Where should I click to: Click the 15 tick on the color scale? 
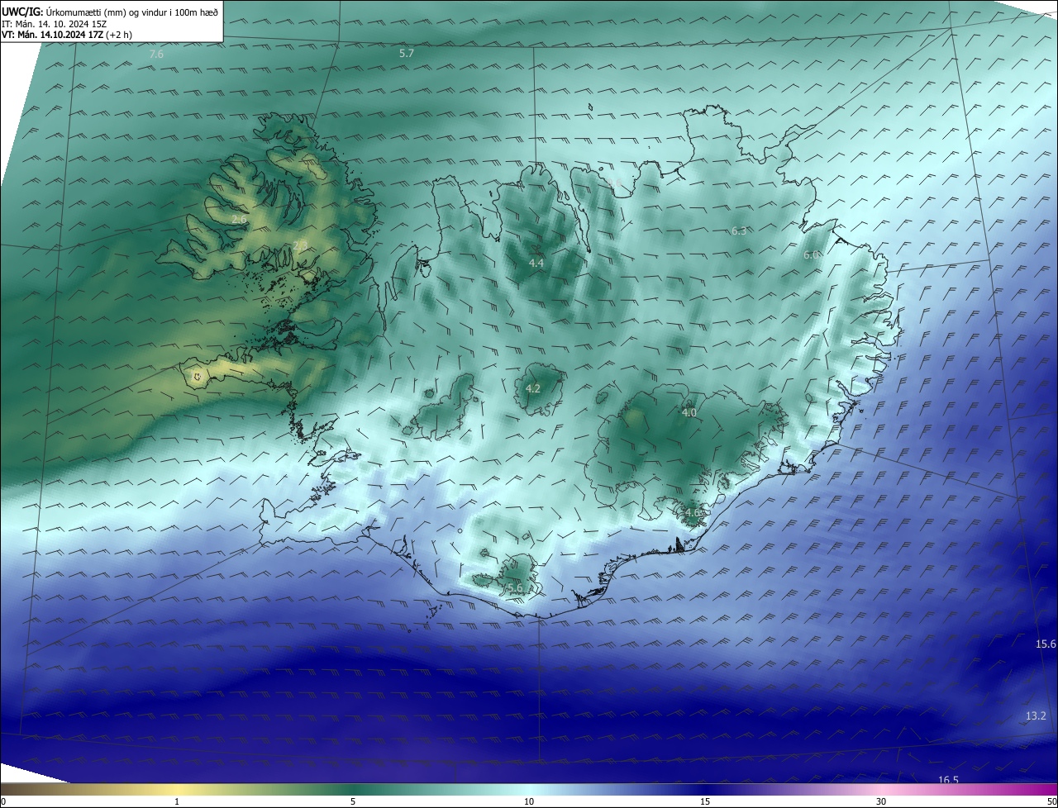705,801
